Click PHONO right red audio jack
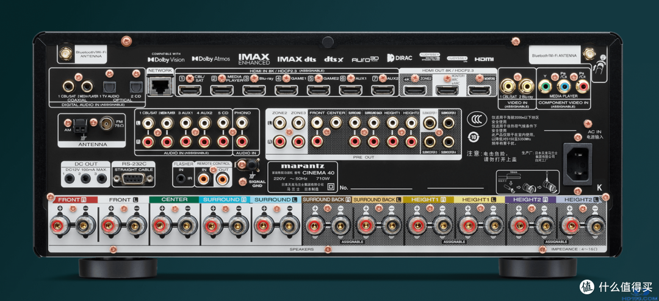The image size is (659, 301). click(x=241, y=141)
